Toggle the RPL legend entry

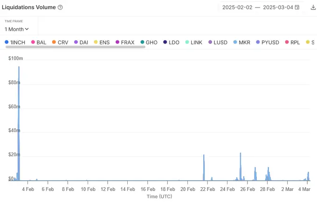click(292, 42)
